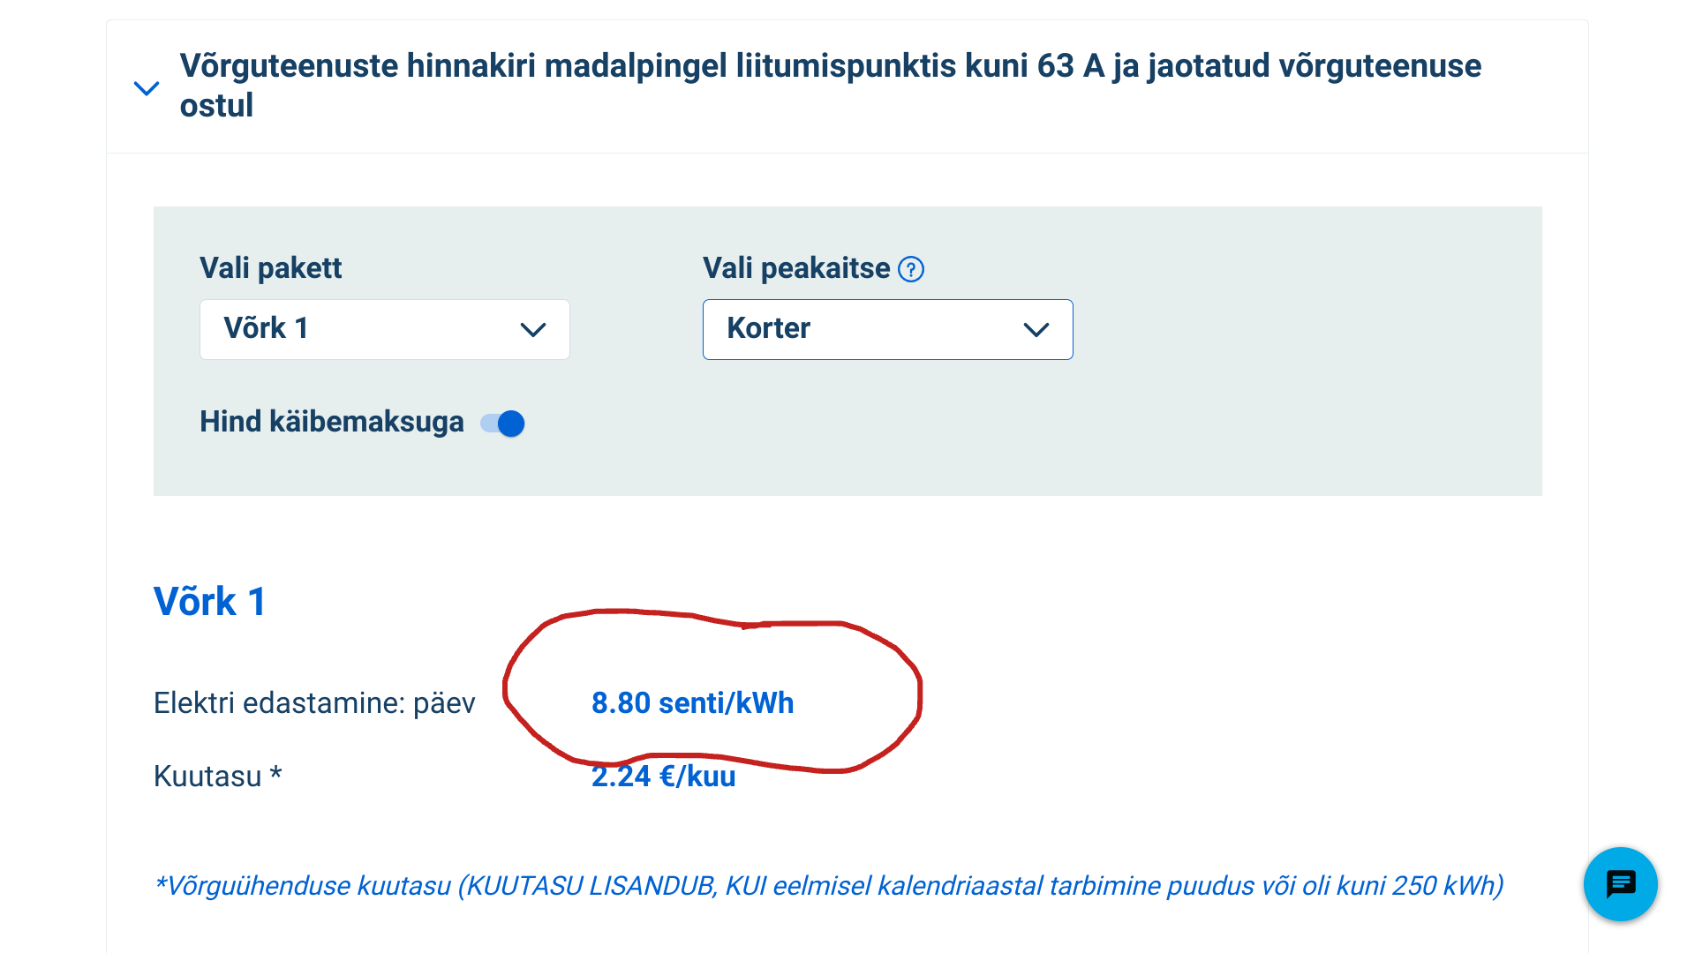Screen dimensions: 1695x953
Task: Click the Vali peakaitse field label
Action: pos(795,268)
